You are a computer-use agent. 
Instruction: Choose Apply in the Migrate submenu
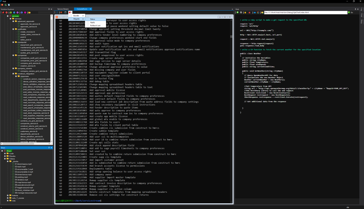click(x=96, y=22)
